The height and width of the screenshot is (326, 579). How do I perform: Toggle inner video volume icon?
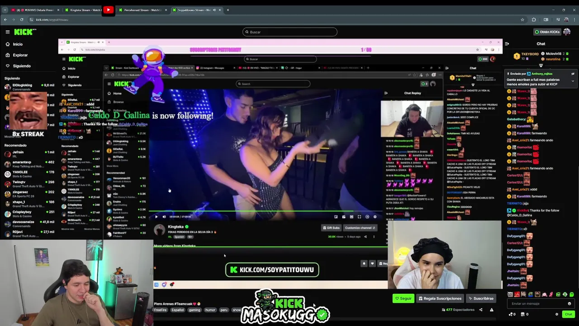pyautogui.click(x=164, y=216)
